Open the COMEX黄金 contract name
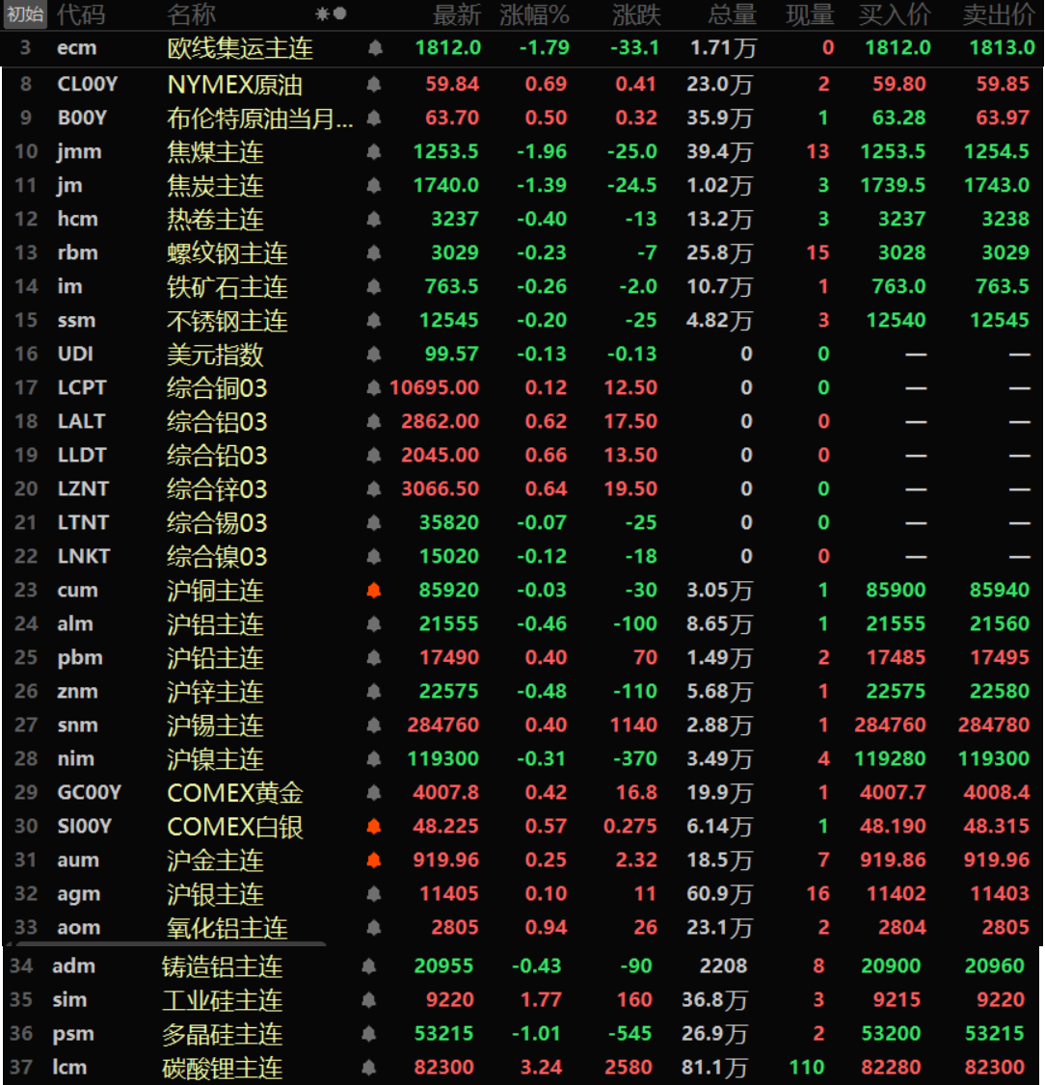 (x=235, y=793)
